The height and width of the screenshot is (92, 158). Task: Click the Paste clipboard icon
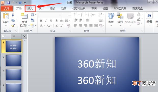pyautogui.click(x=6, y=16)
